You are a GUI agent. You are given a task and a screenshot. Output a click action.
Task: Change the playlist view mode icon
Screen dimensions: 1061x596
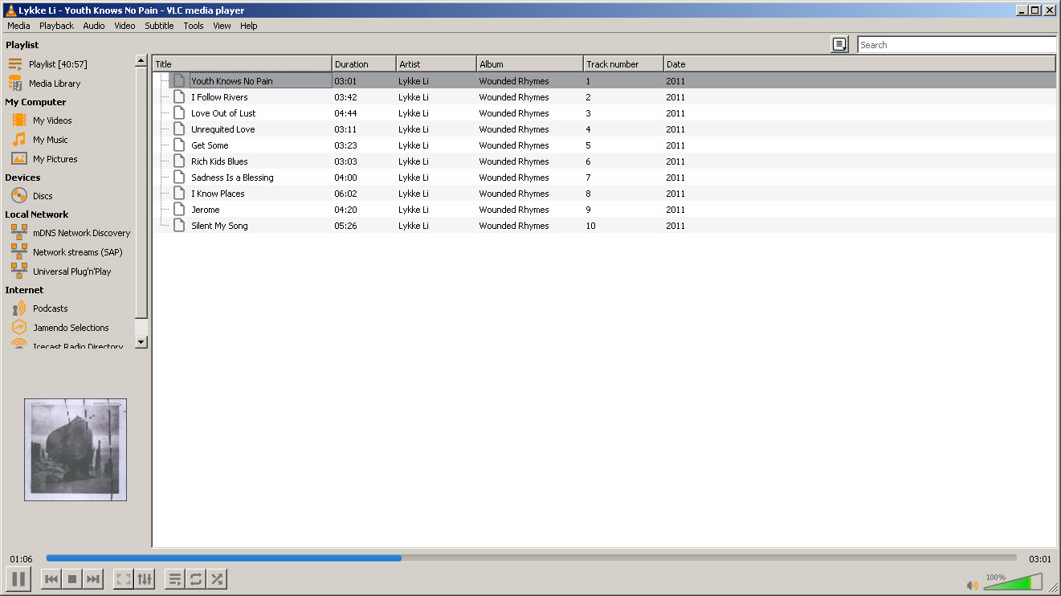(x=840, y=45)
